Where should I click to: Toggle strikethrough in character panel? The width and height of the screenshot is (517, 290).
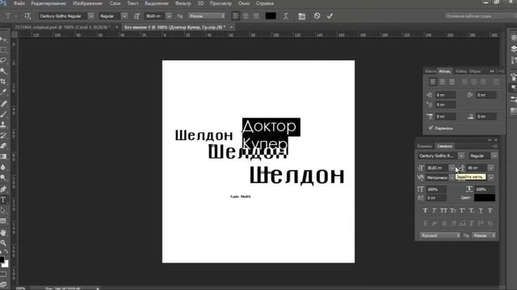pyautogui.click(x=490, y=210)
